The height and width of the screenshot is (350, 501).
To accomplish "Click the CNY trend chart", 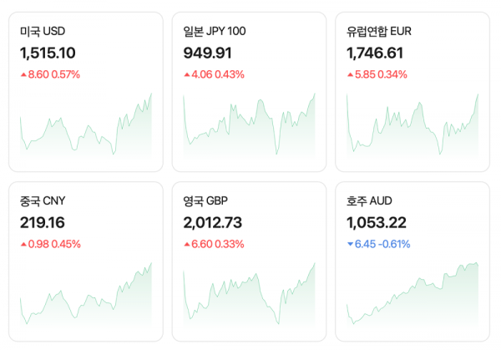I will coord(85,295).
